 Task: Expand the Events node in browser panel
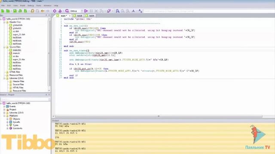point(4,107)
